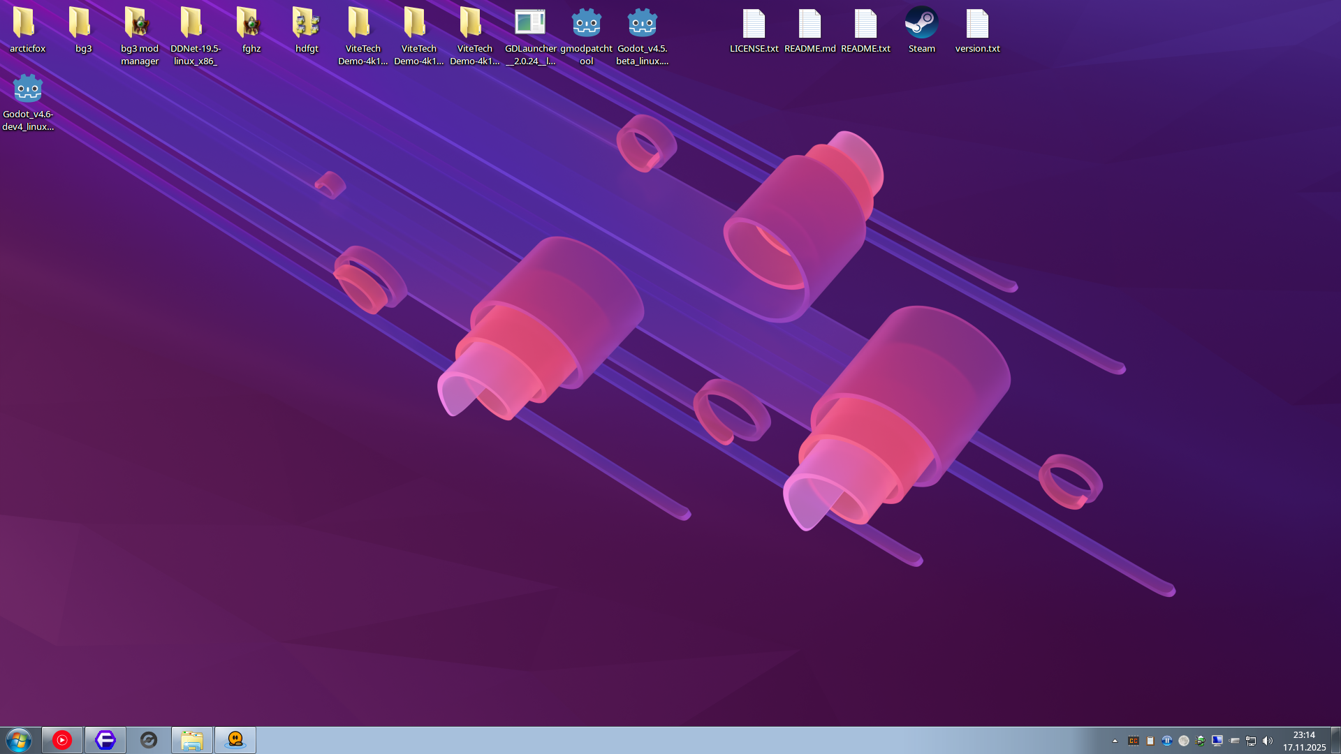Screen dimensions: 1341x754
Task: Select the GDLauncher desktop icon
Action: click(x=530, y=36)
